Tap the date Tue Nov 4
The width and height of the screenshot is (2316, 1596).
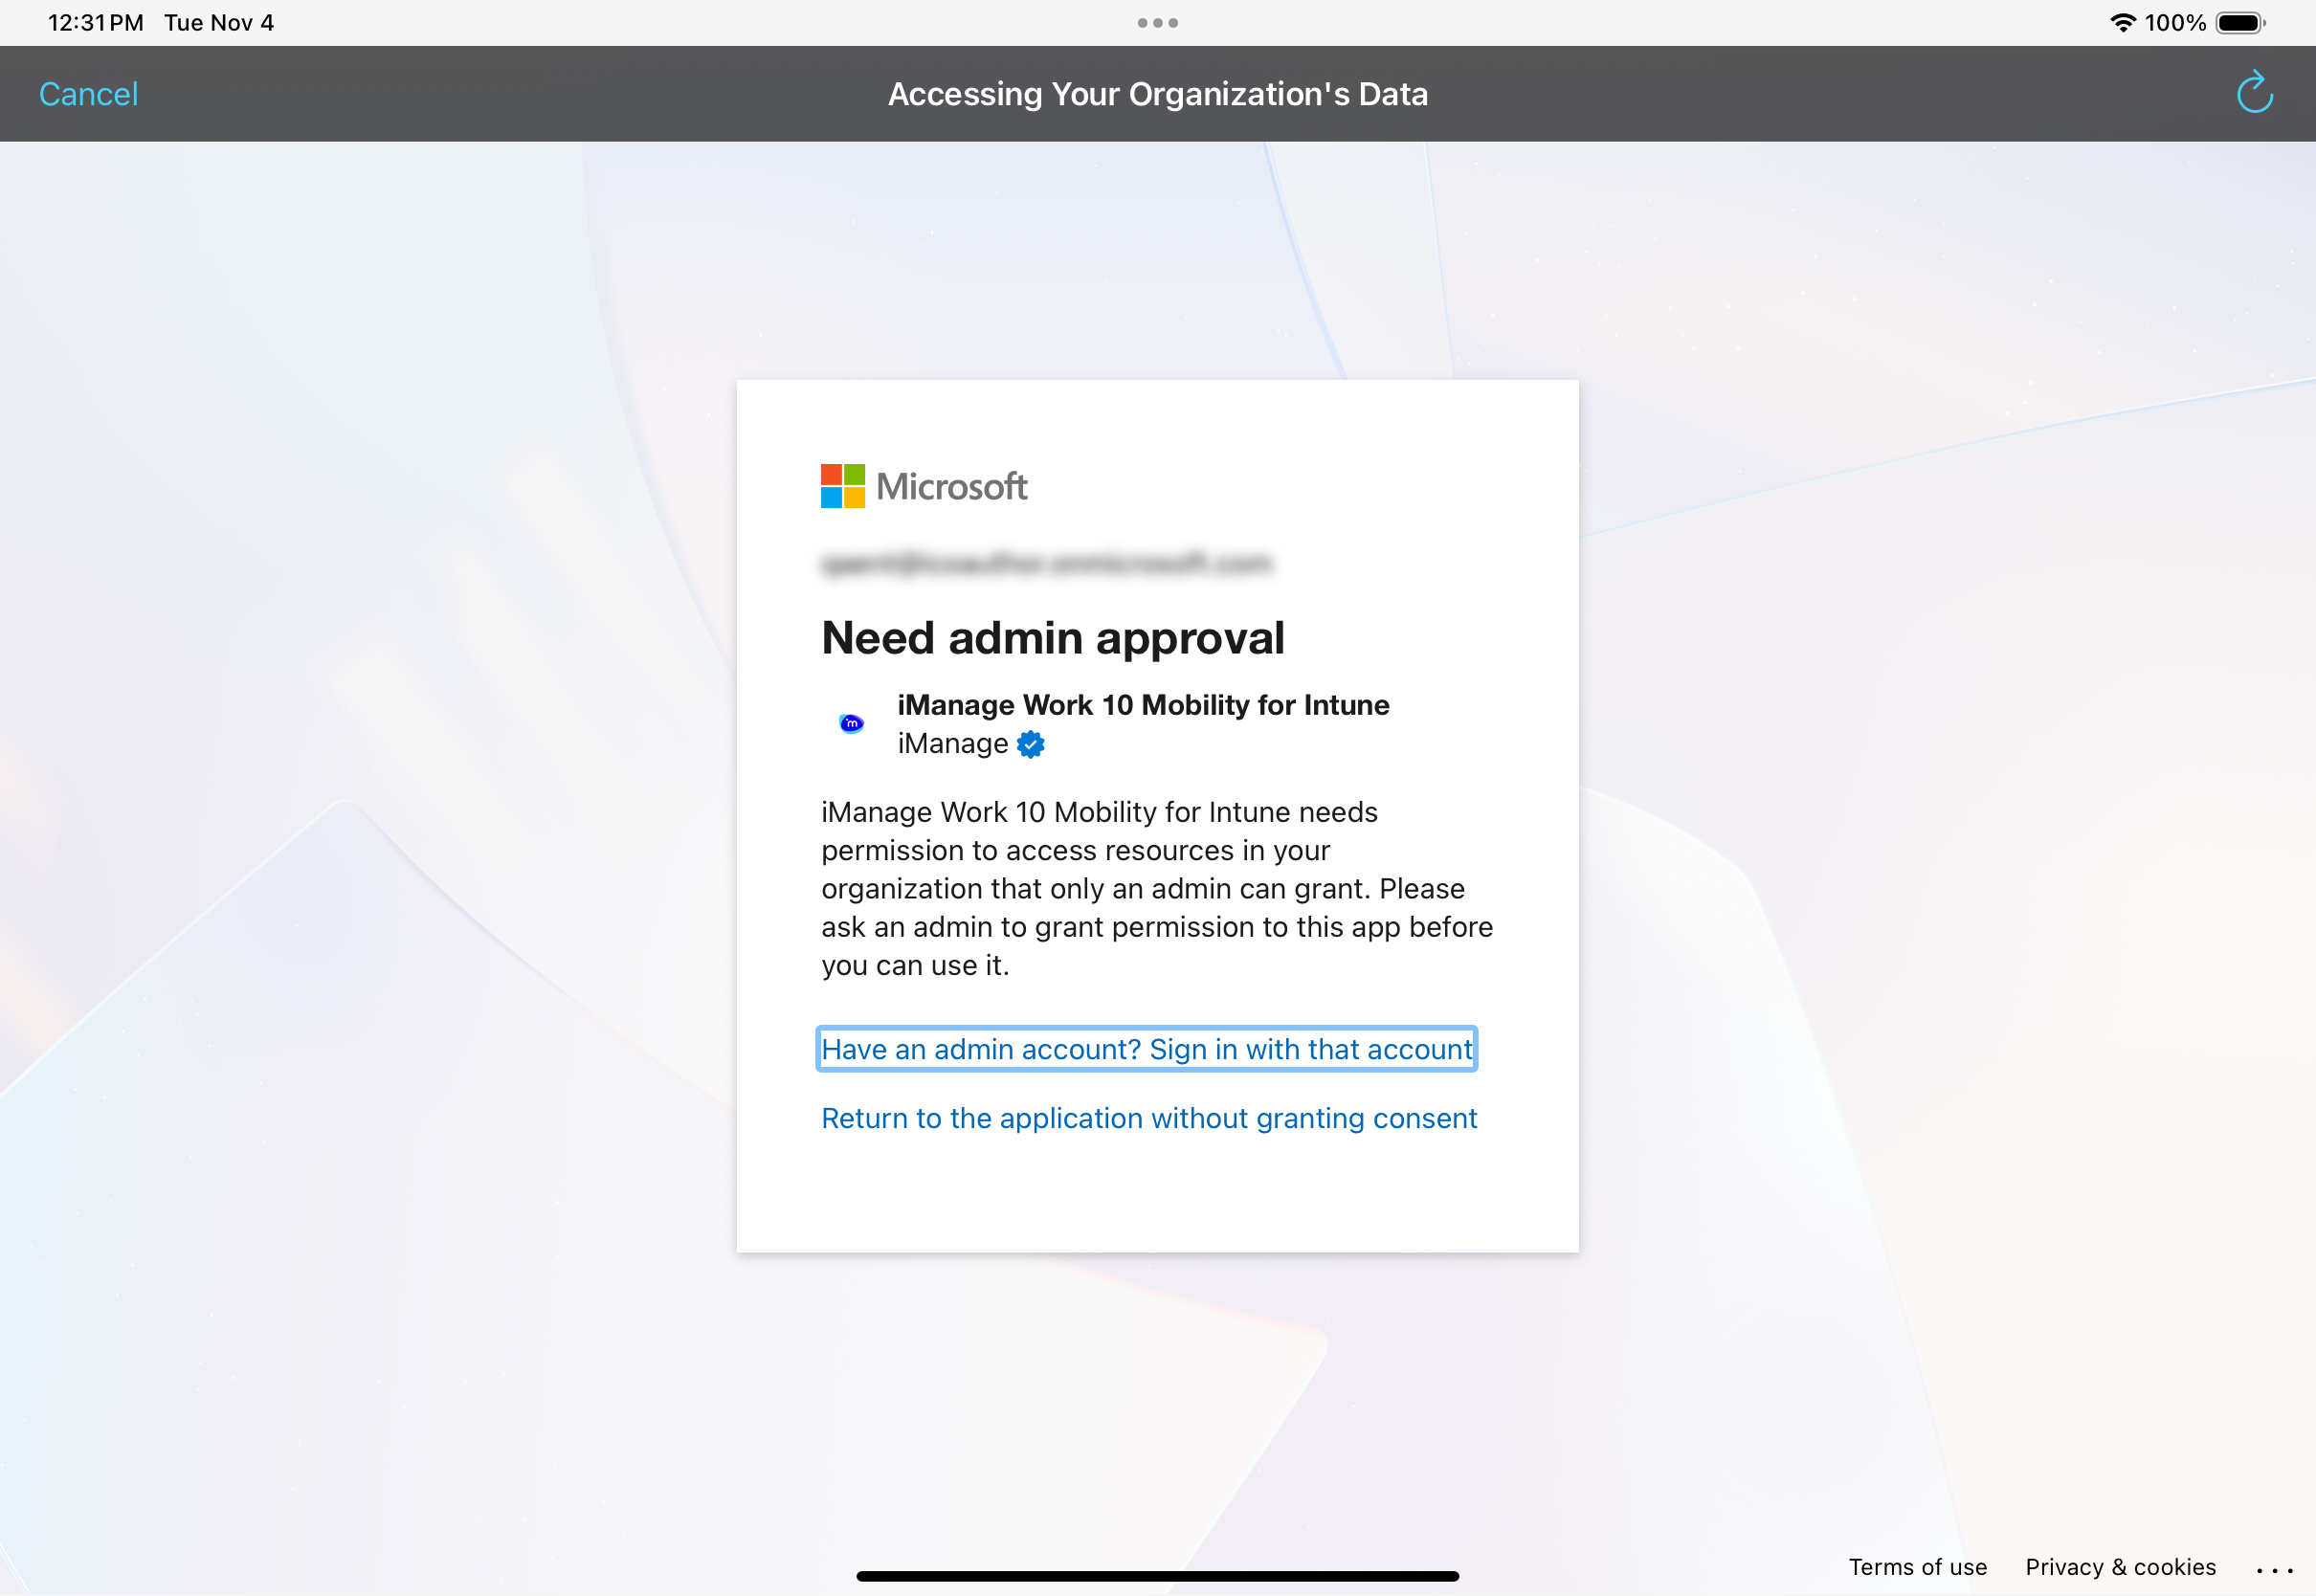click(x=219, y=22)
